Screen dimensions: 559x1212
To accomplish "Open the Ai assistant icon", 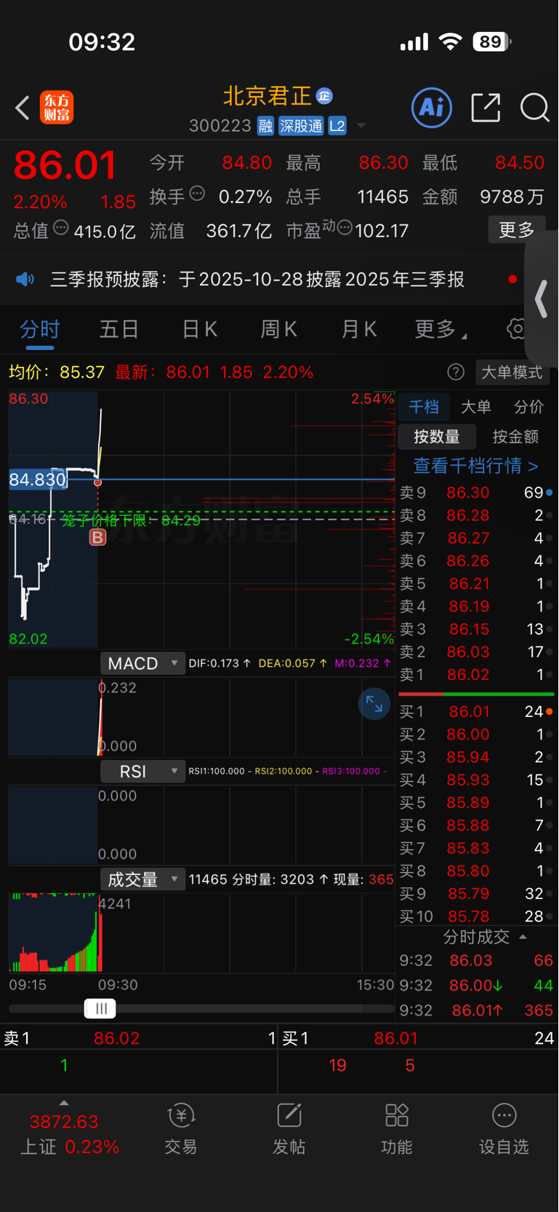I will click(x=432, y=108).
